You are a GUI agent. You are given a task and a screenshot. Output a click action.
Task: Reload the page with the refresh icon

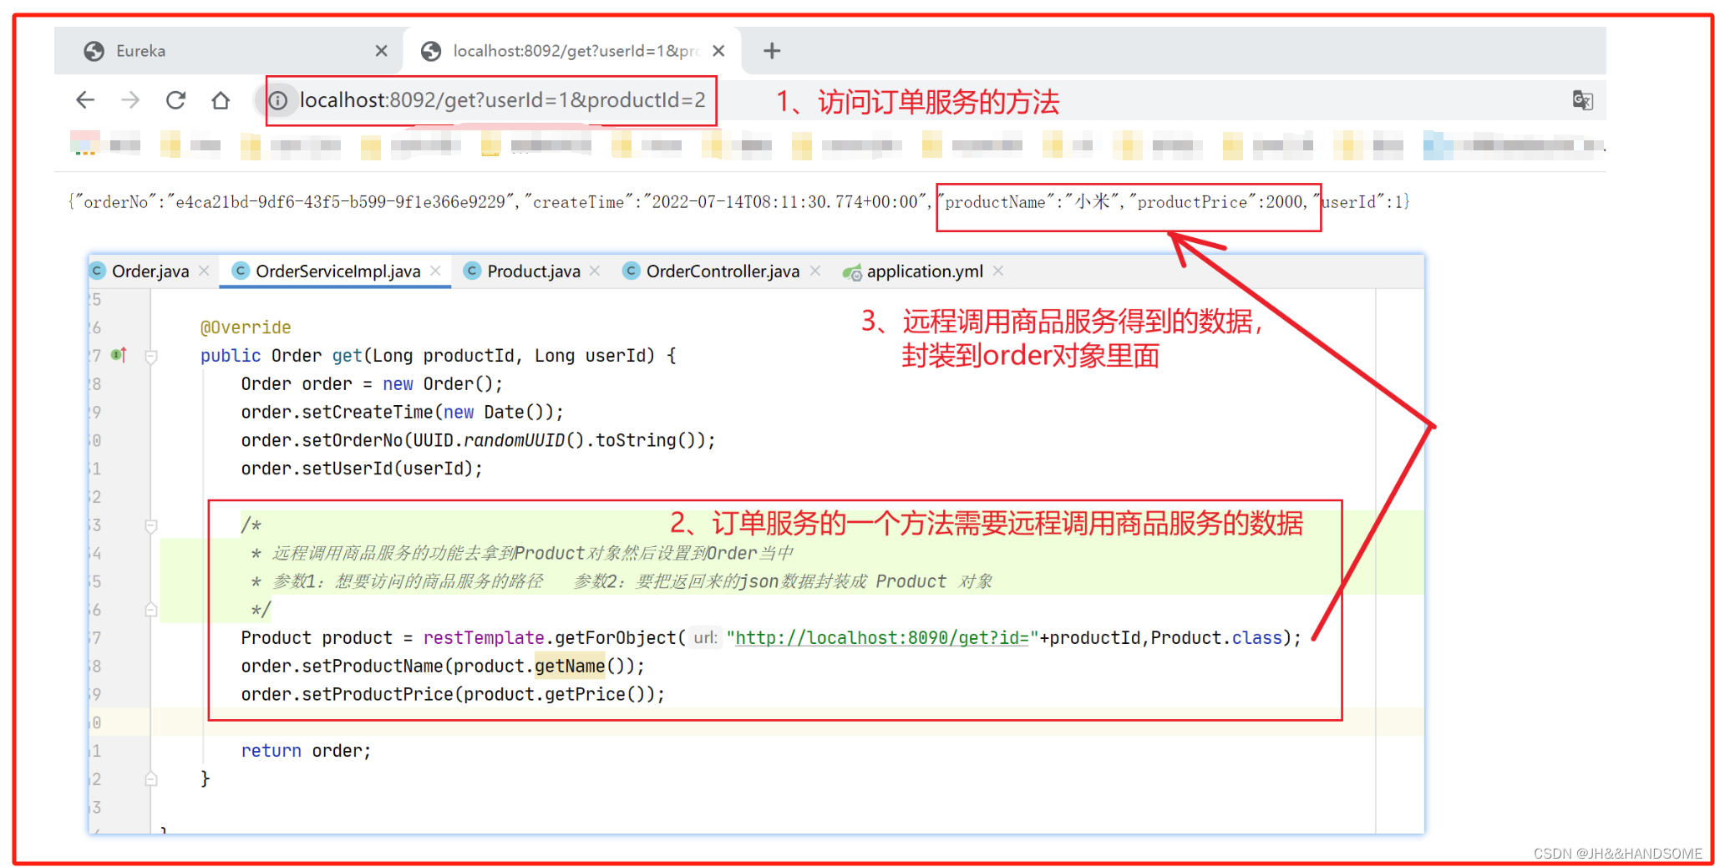pyautogui.click(x=175, y=100)
